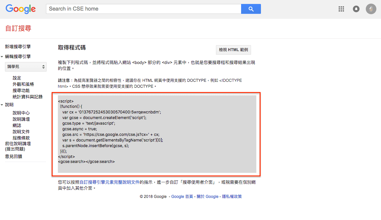Collapse the 編輯搜尋引擎 section
381x220 pixels.
point(2,57)
